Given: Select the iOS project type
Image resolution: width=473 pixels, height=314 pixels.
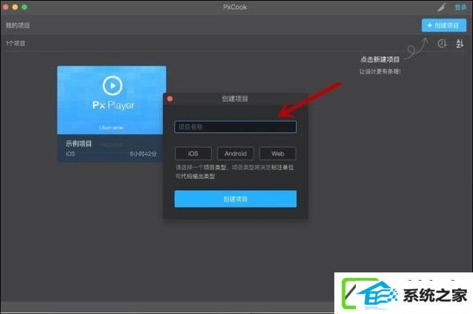Looking at the screenshot, I should [193, 154].
